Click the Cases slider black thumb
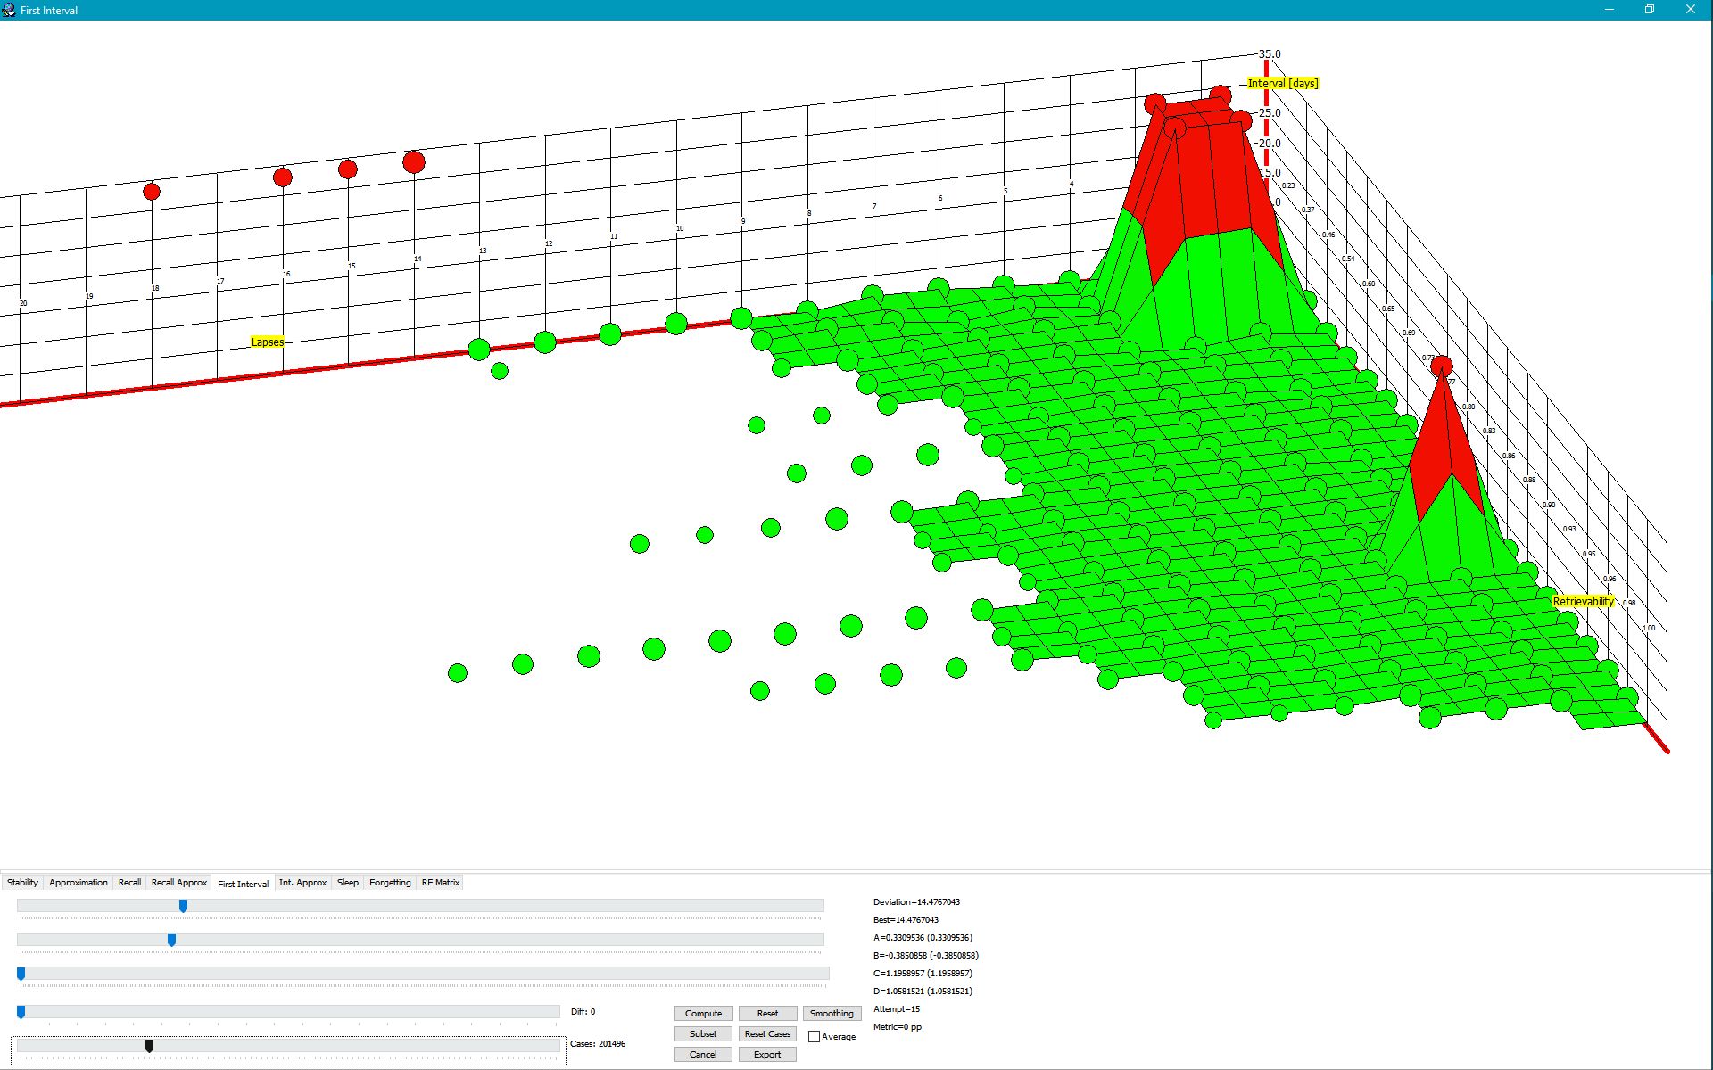The image size is (1713, 1070). 149,1045
